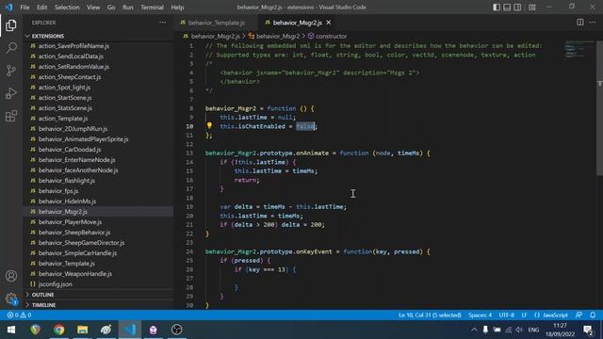Collapse the EXTENSIONS folder section
The image size is (603, 339).
pyautogui.click(x=98, y=36)
